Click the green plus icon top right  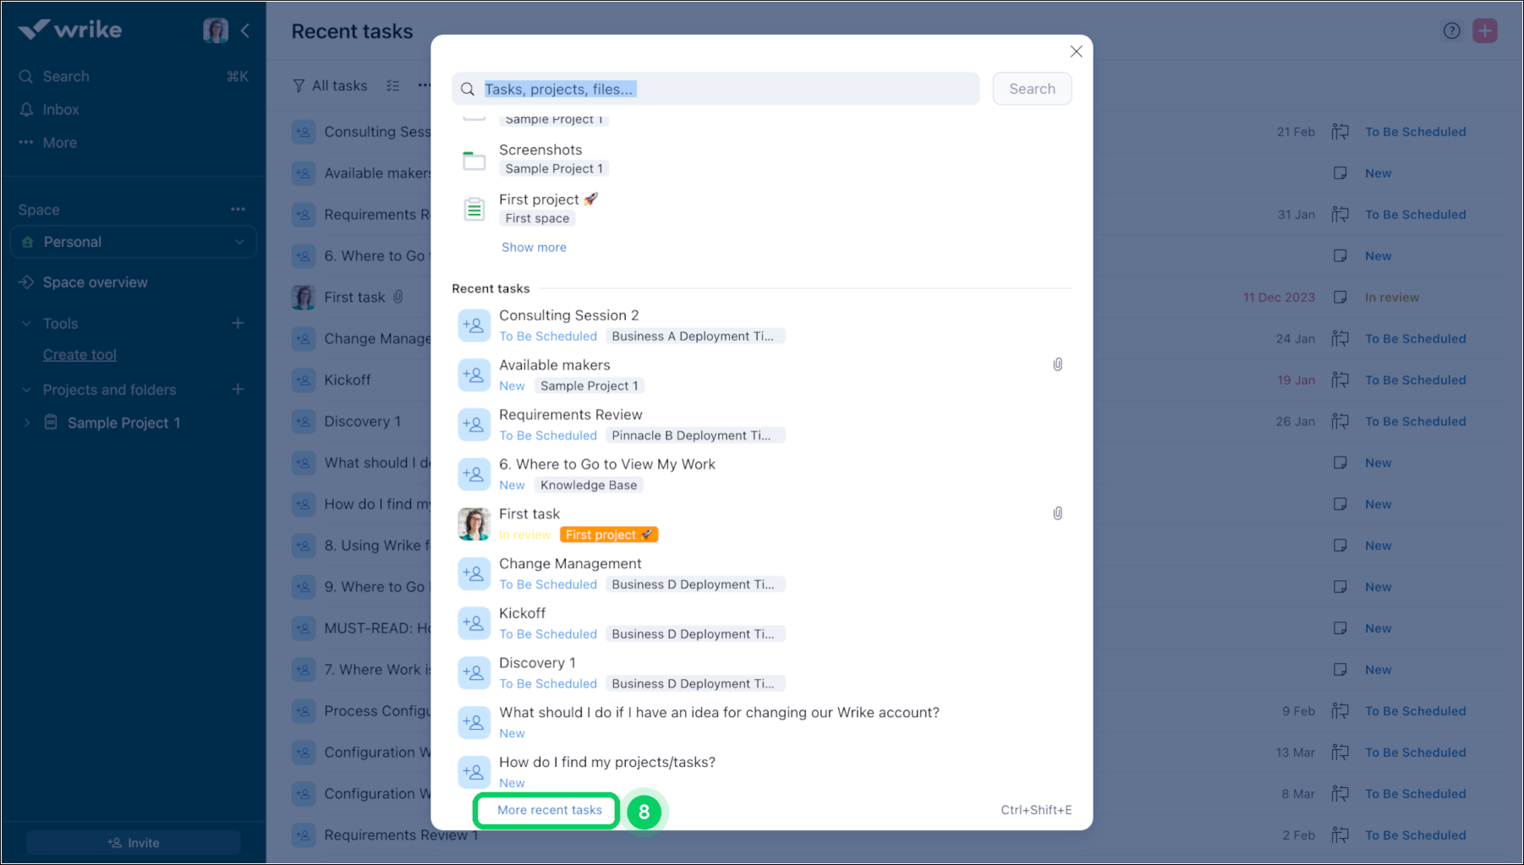(x=1485, y=30)
